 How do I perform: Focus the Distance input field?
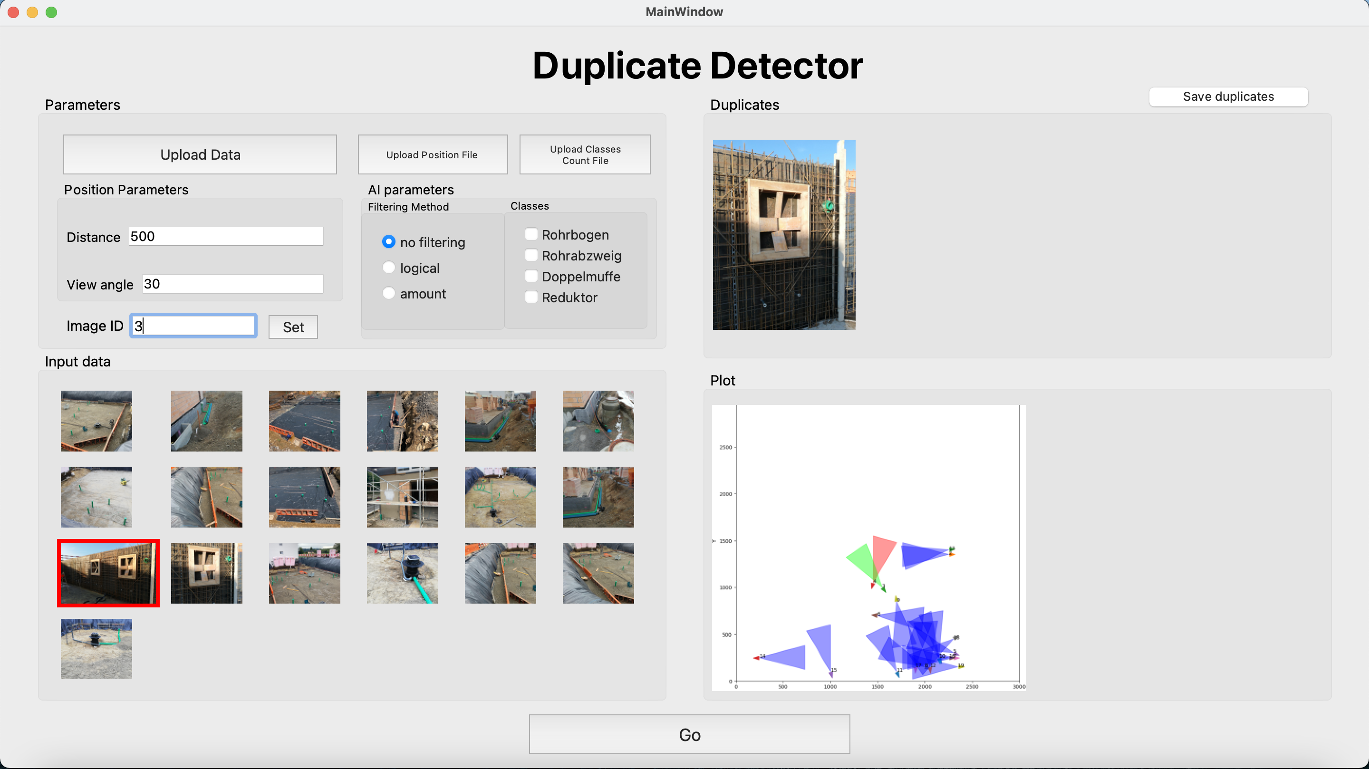(x=226, y=237)
